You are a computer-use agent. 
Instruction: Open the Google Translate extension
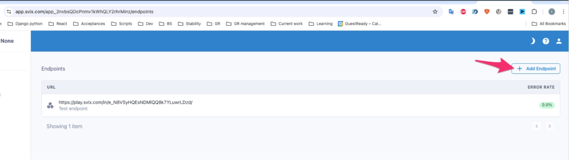[x=451, y=12]
